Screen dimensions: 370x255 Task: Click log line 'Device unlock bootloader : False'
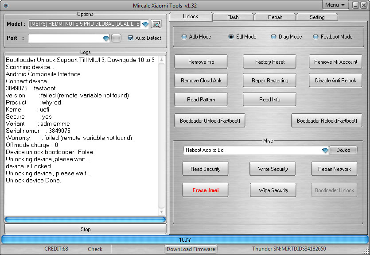point(49,152)
